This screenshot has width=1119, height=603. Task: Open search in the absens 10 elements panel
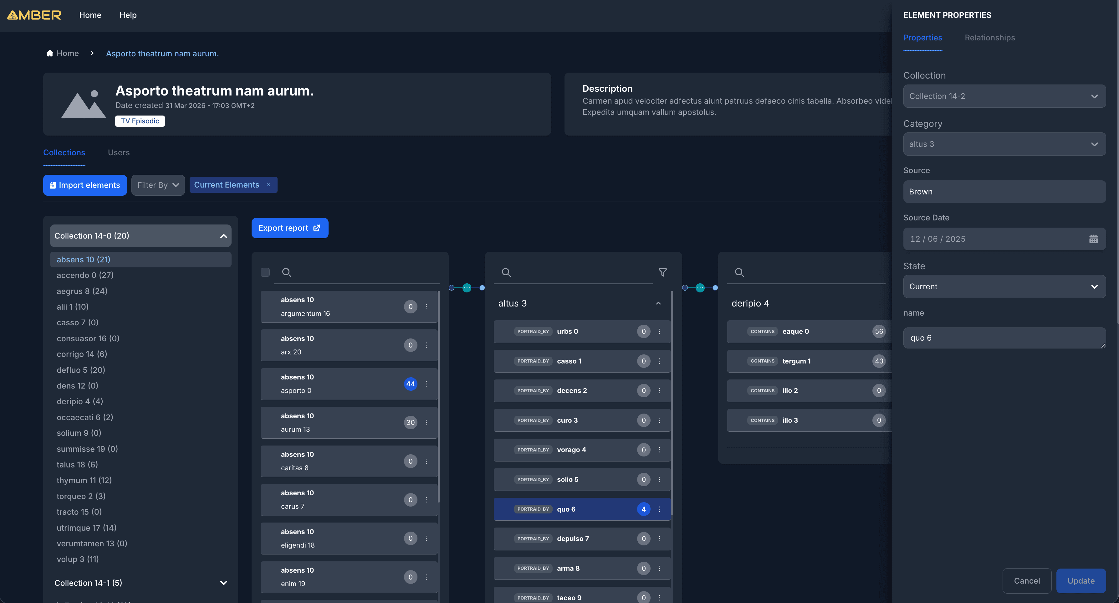[287, 272]
